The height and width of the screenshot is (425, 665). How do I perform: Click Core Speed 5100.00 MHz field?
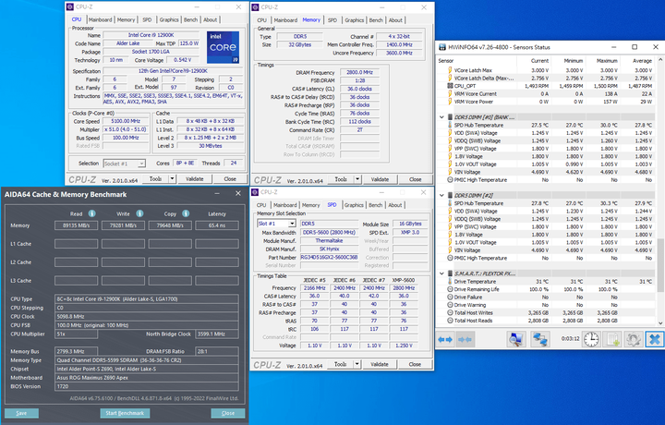tap(126, 121)
